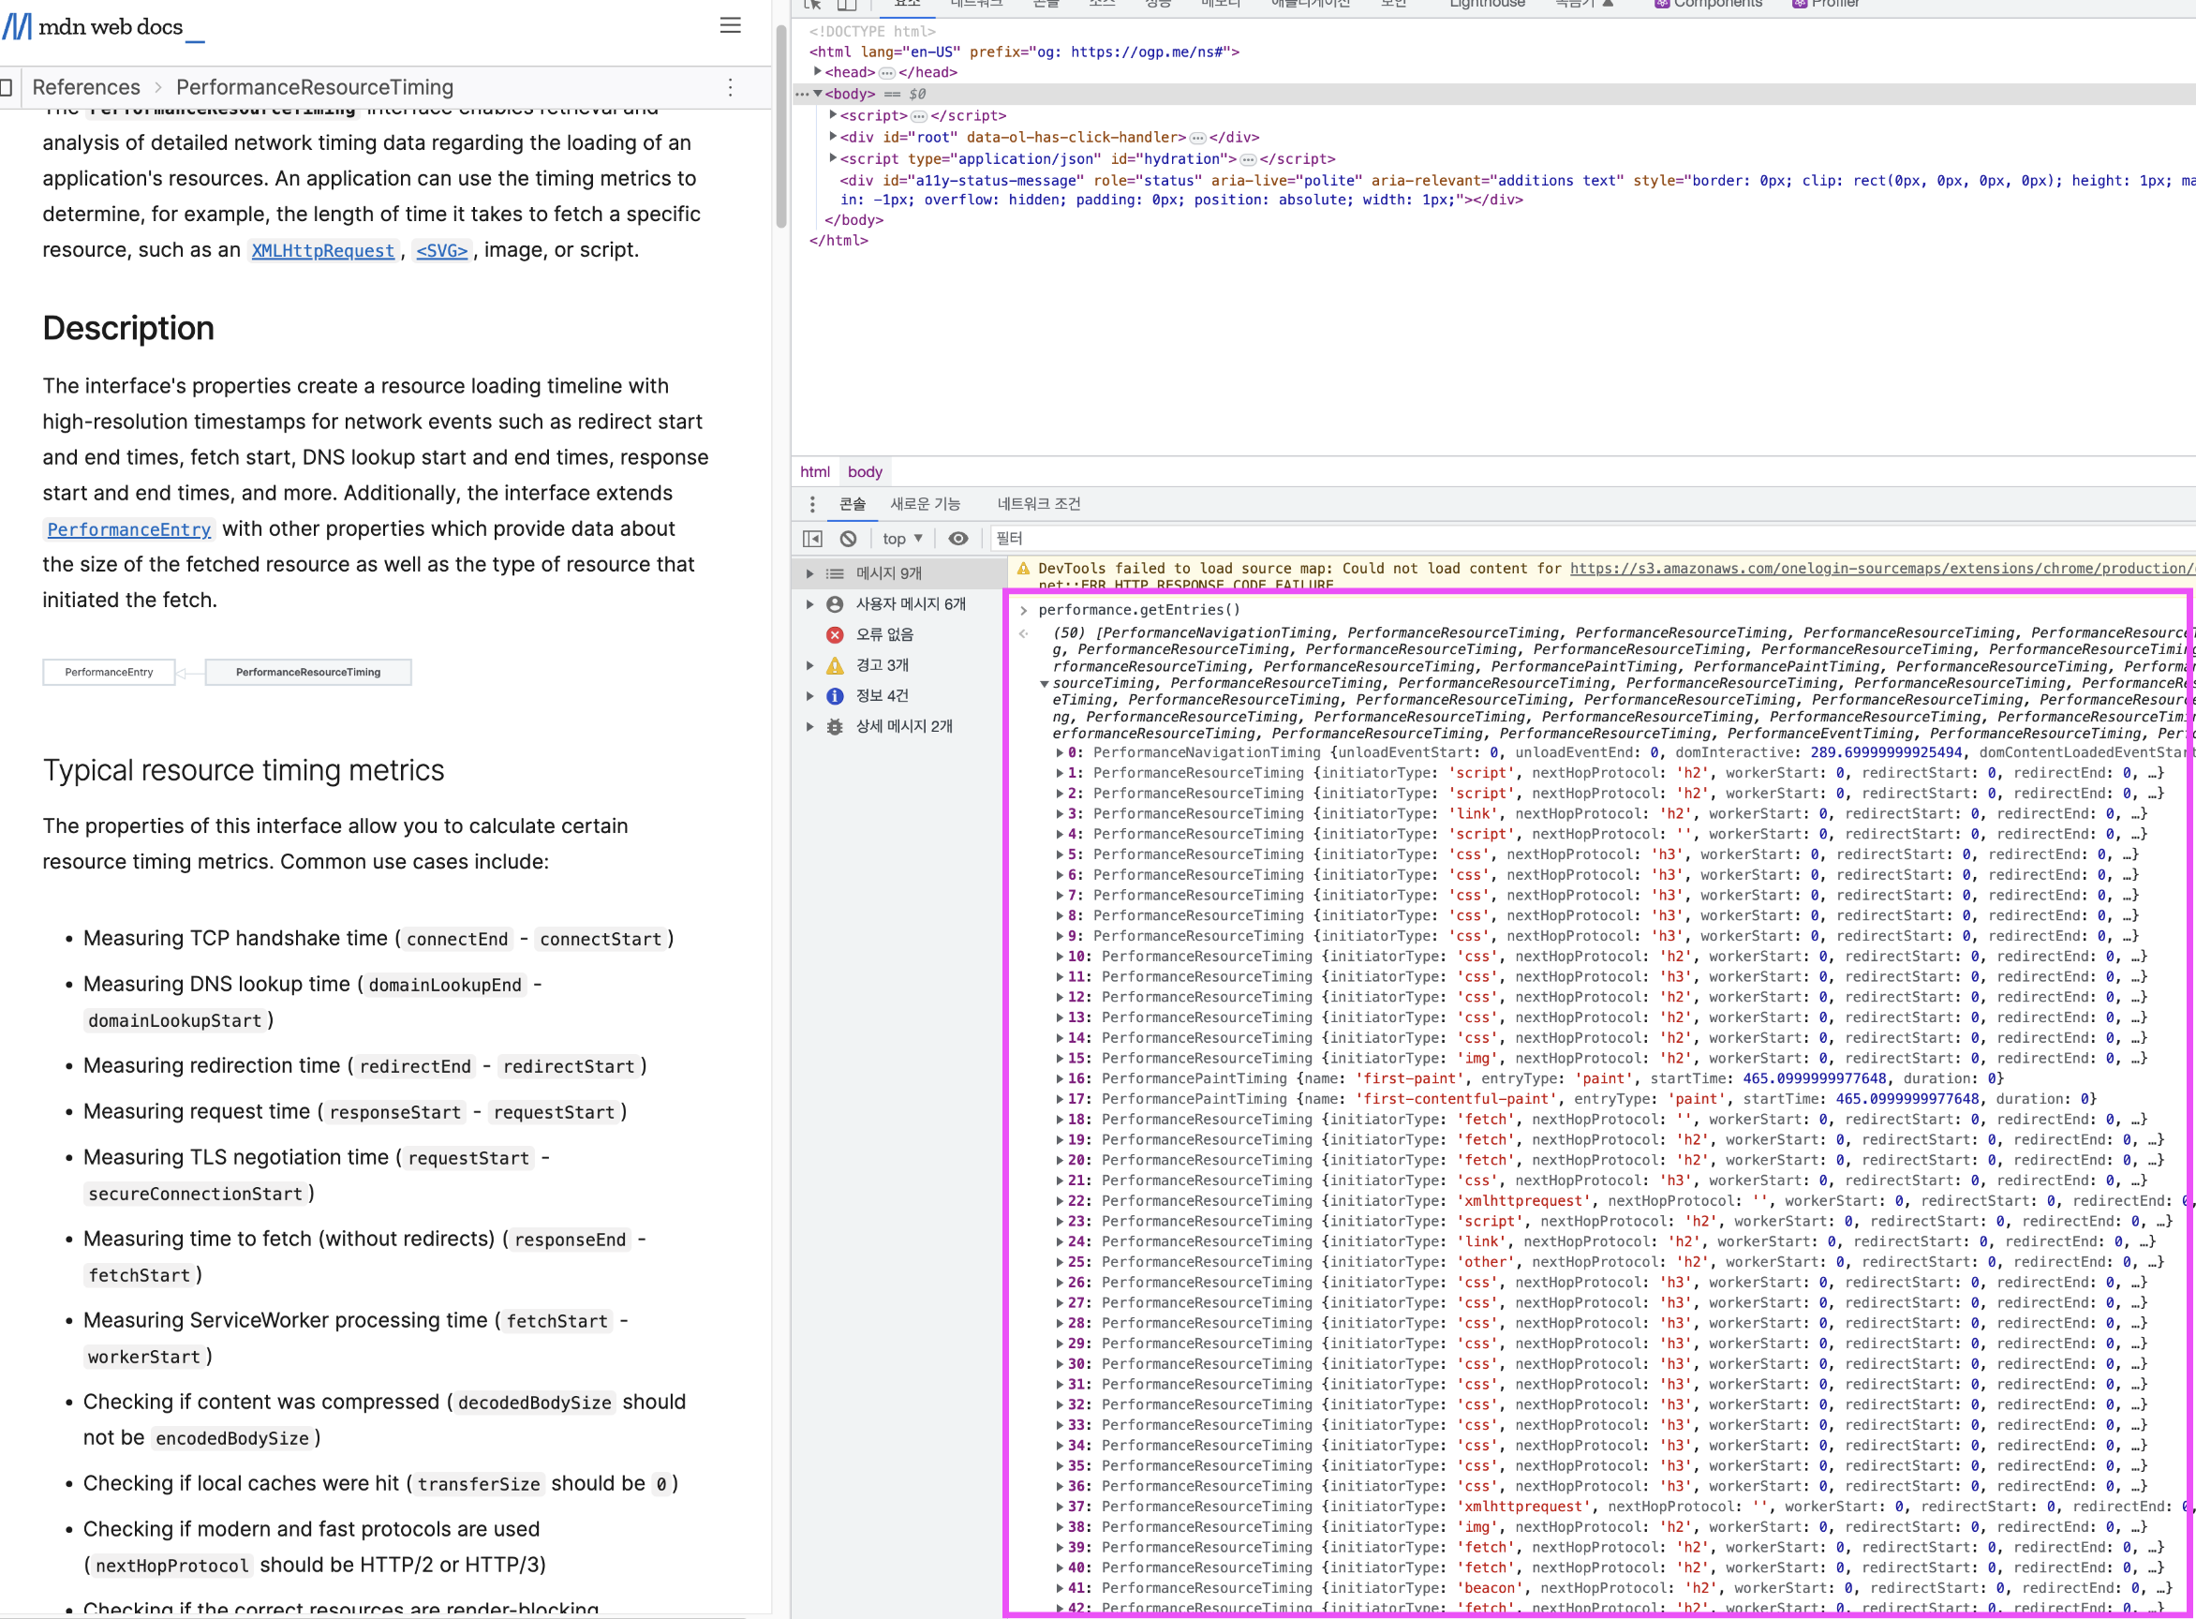Expand the head element node
Viewport: 2196px width, 1619px height.
tap(817, 71)
